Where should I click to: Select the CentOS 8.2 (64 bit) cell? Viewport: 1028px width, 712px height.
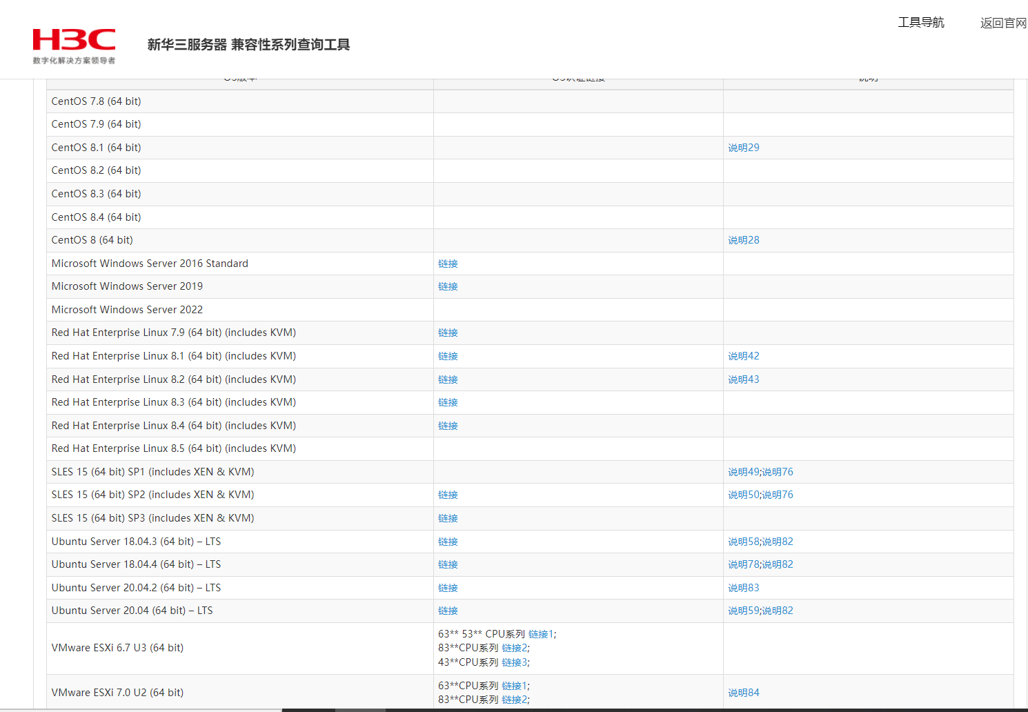click(x=240, y=170)
